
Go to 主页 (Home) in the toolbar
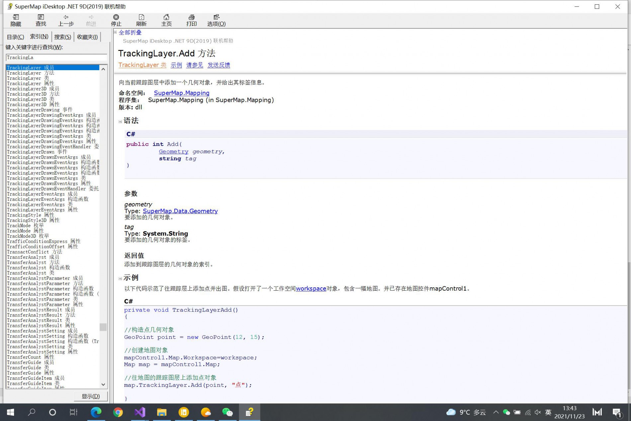point(166,20)
